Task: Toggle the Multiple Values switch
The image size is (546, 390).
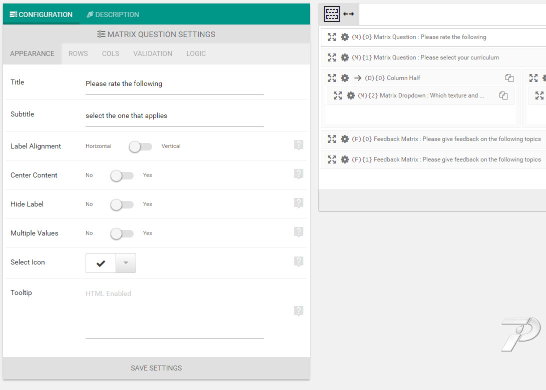Action: (x=122, y=234)
